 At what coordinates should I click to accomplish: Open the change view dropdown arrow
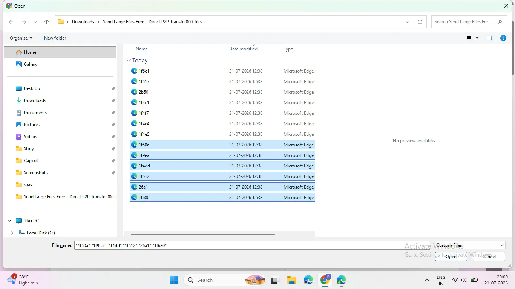[x=477, y=38]
